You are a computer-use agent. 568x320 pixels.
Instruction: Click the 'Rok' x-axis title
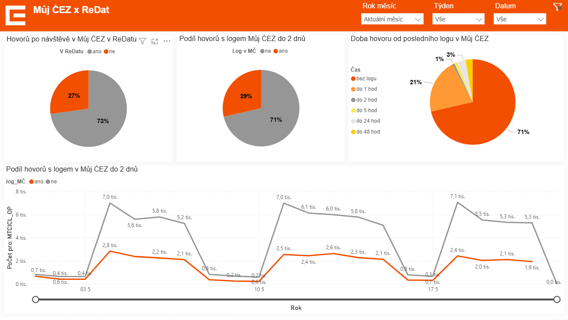pyautogui.click(x=296, y=308)
